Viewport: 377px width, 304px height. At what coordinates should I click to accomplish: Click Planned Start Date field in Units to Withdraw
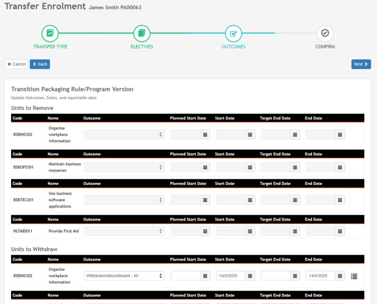(186, 276)
